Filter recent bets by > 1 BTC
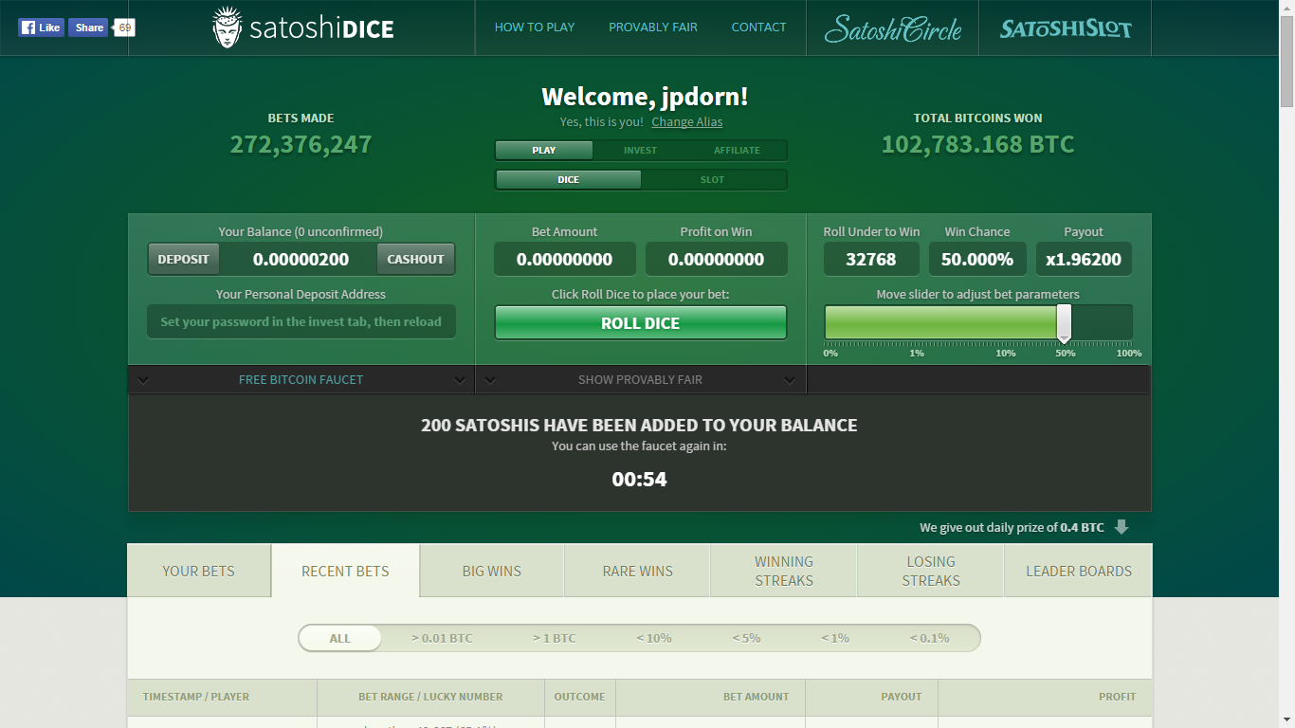 point(554,638)
